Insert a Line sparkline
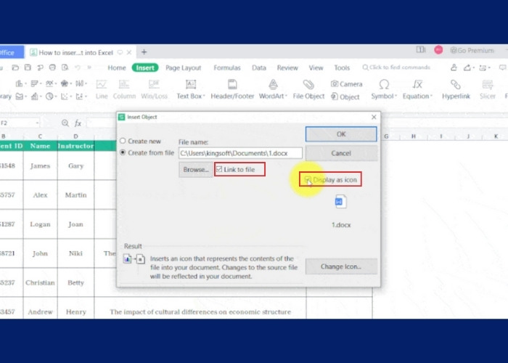 102,89
